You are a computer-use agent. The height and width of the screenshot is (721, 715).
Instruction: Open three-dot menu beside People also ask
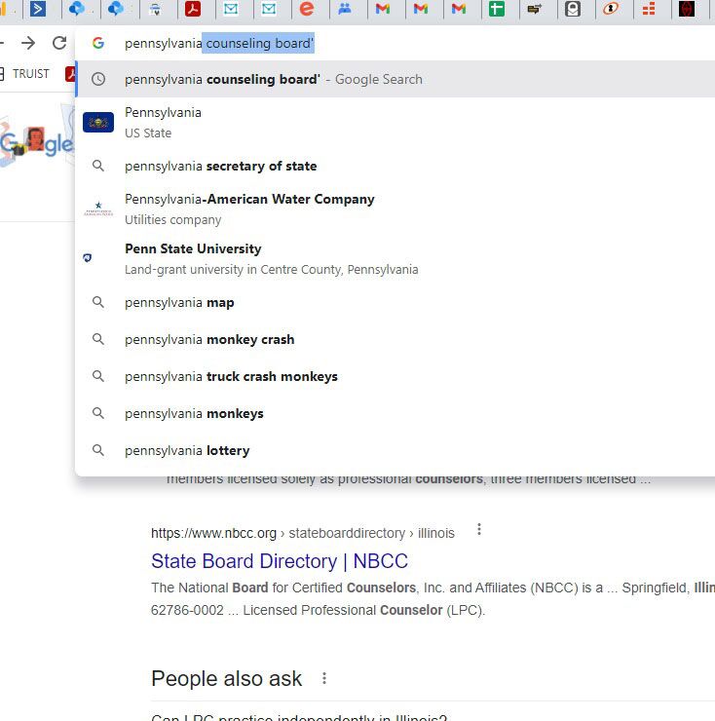[x=324, y=678]
